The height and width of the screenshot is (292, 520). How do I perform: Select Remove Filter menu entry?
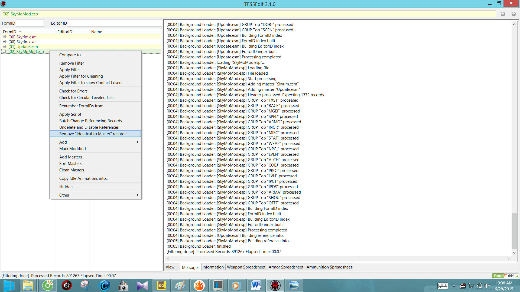pos(95,63)
